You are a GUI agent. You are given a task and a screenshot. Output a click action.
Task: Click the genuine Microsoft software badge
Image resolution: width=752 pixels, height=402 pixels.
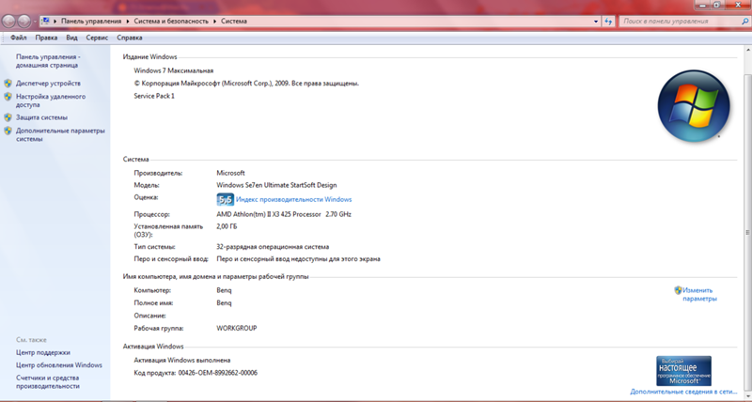coord(683,371)
